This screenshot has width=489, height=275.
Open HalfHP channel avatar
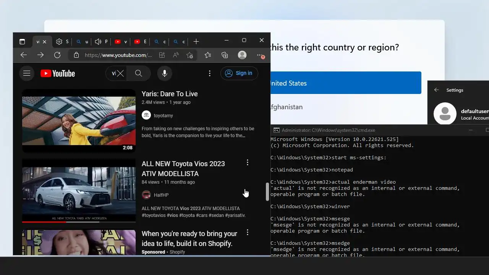tap(146, 195)
